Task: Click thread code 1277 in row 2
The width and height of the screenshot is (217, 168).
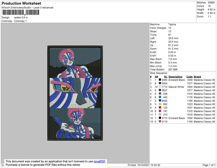Action: point(190,83)
